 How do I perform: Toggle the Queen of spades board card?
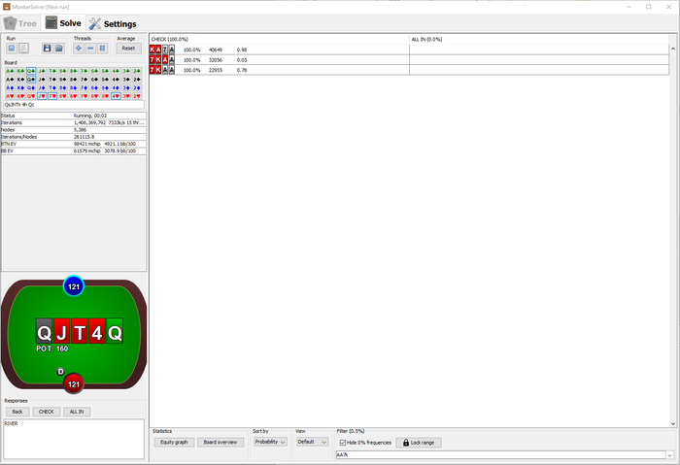[31, 80]
